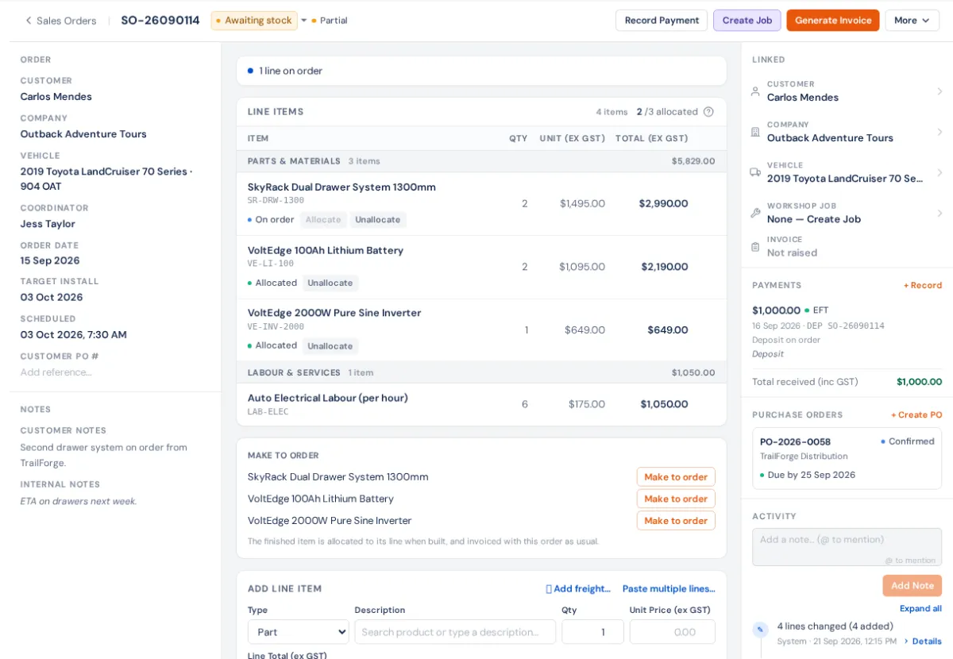This screenshot has height=659, width=953.
Task: Open Details of 4 lines changed activity
Action: pyautogui.click(x=924, y=642)
